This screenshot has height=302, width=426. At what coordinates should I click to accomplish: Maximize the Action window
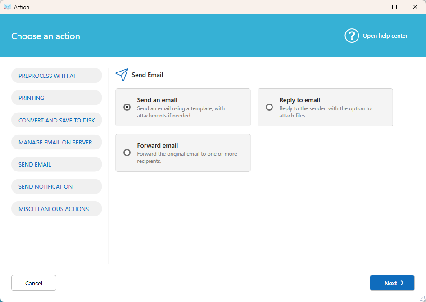point(394,7)
